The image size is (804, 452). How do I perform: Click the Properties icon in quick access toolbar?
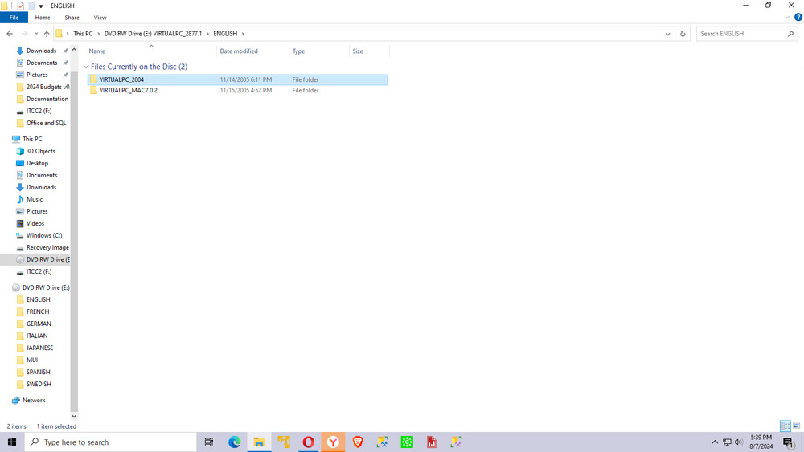[x=20, y=6]
